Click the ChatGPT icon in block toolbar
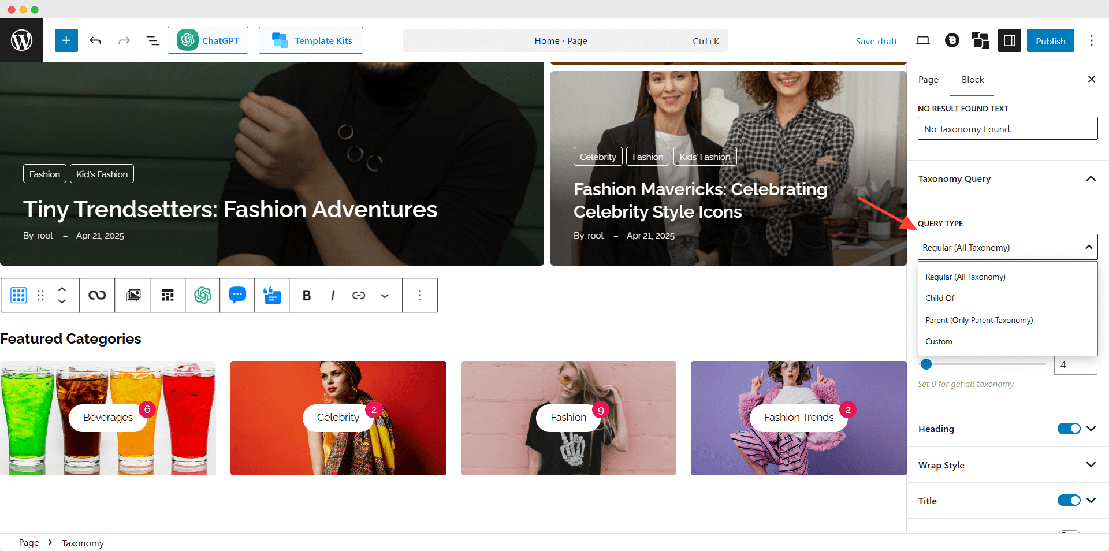Image resolution: width=1109 pixels, height=551 pixels. point(203,295)
